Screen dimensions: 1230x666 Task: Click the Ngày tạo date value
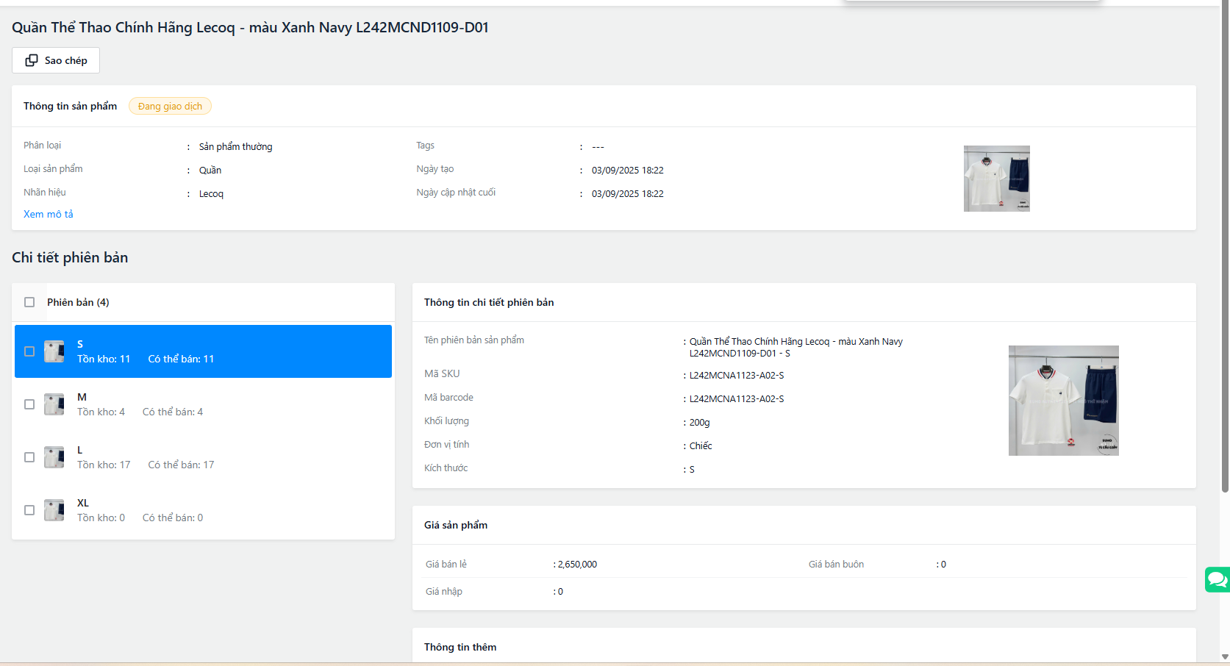click(628, 171)
